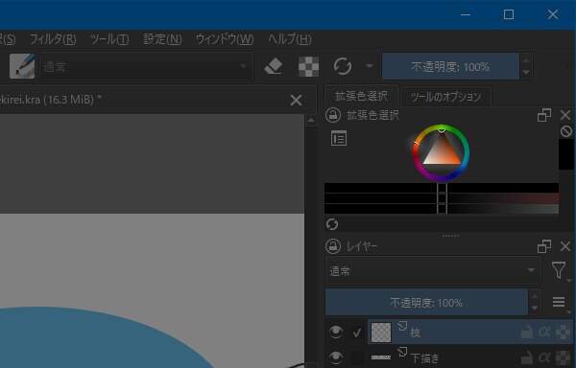This screenshot has height=368, width=576.
Task: Click the 枝 layer thumbnail
Action: pos(381,333)
